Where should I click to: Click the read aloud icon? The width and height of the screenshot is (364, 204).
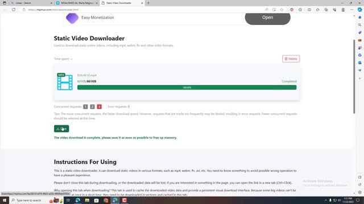pyautogui.click(x=266, y=10)
